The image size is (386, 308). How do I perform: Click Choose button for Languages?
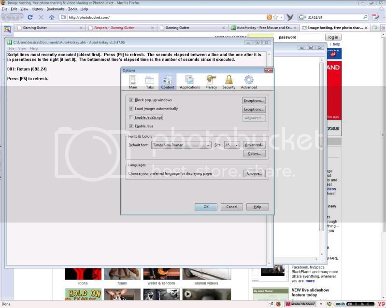(254, 173)
